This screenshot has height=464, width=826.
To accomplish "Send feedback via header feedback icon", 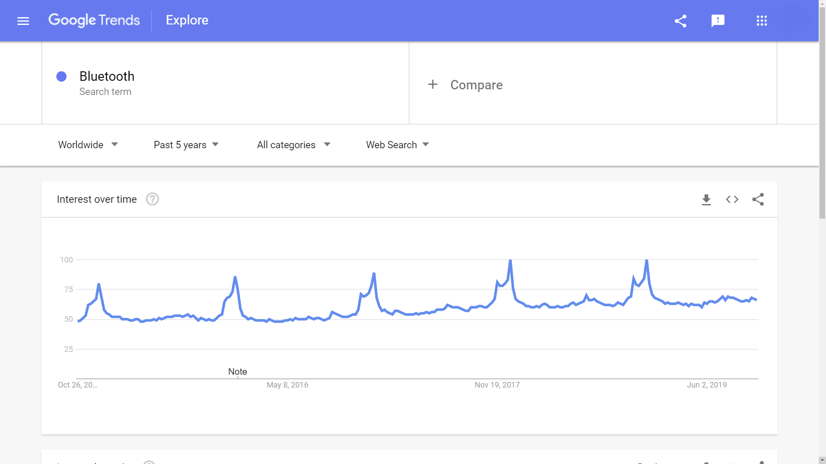I will 718,21.
